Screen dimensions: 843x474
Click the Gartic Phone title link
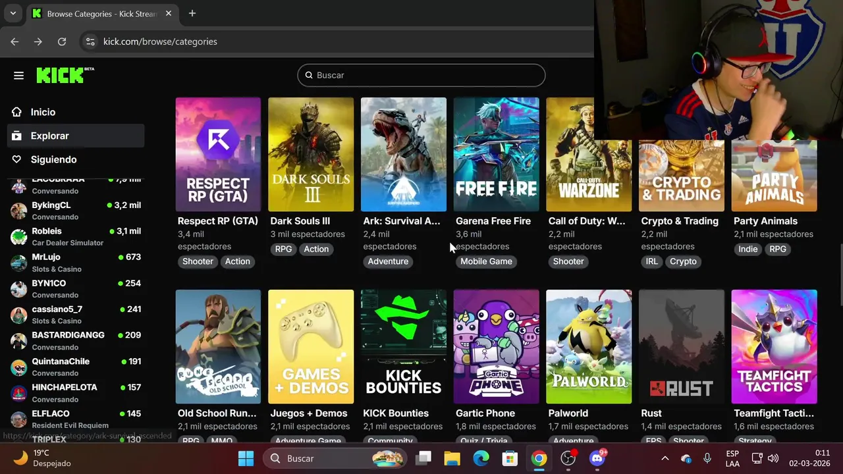pos(485,413)
